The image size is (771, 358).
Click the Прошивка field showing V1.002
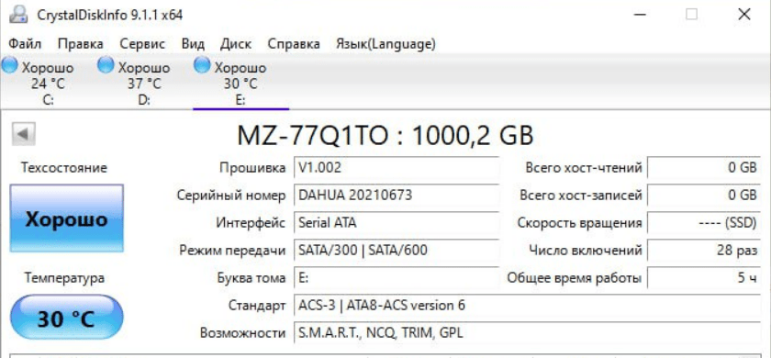pos(397,168)
